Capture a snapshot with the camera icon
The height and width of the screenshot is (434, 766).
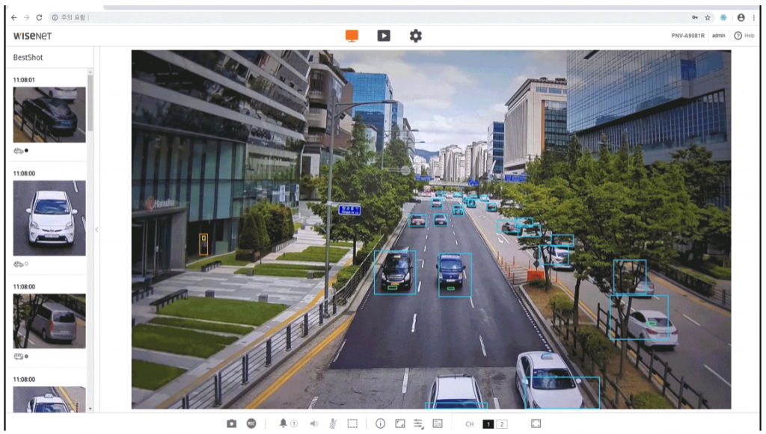(x=232, y=424)
